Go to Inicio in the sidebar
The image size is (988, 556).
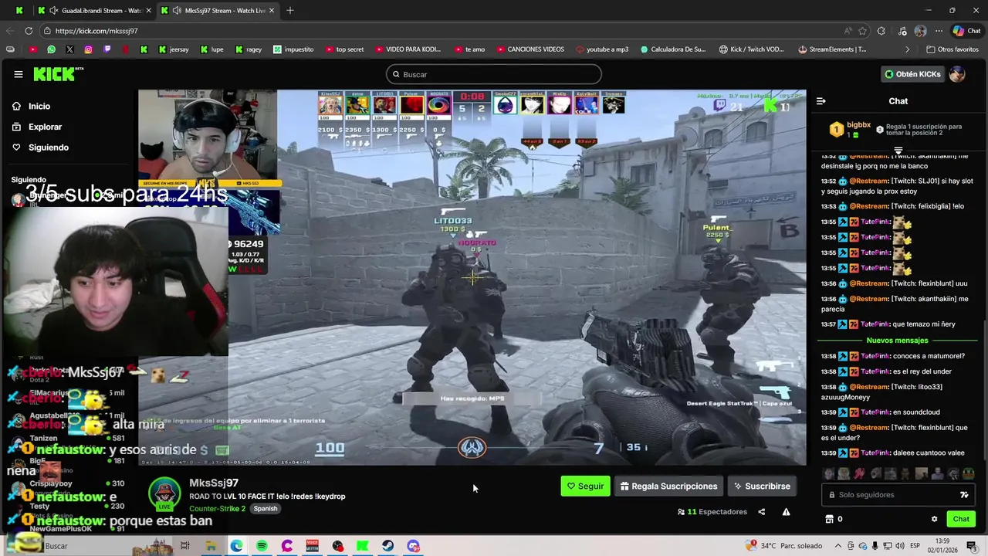39,106
